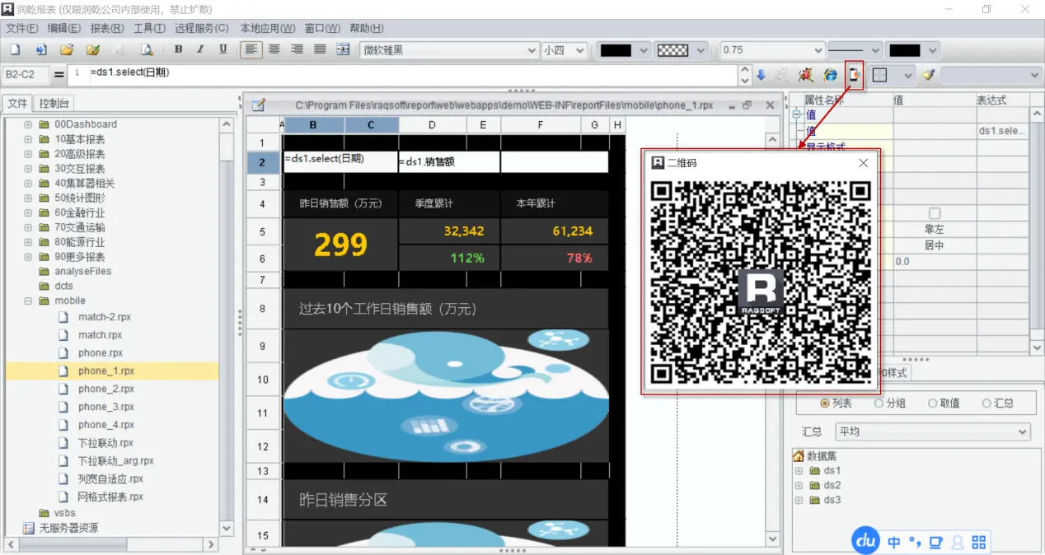Toggle bold formatting
1045x555 pixels.
[x=179, y=50]
